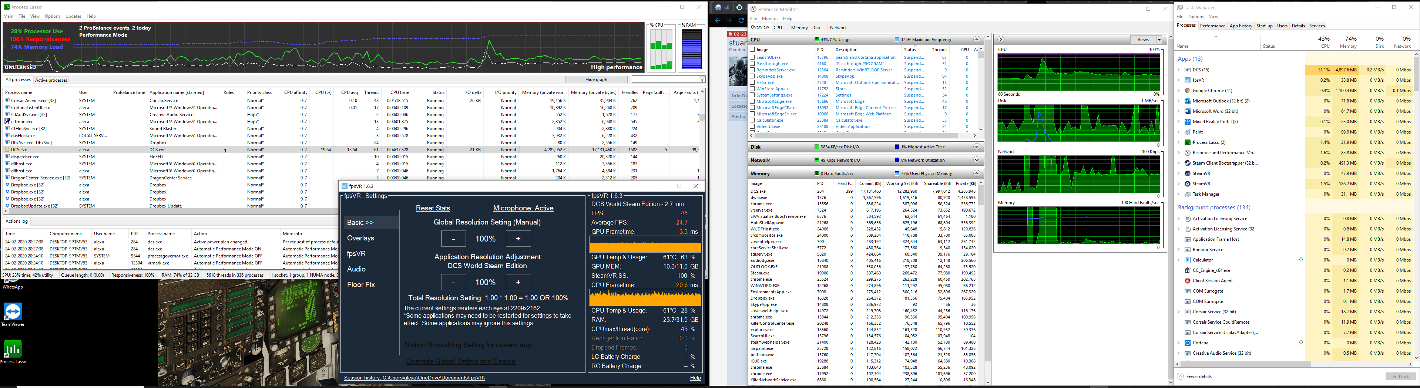Click the Process Lasso icon in Task Manager list

pos(1187,142)
